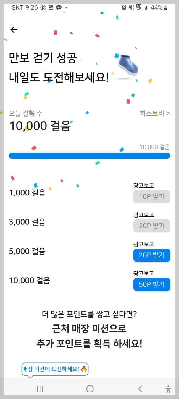The image size is (179, 399).
Task: Tap the grayed-out 10P 받기 button
Action: [x=152, y=197]
